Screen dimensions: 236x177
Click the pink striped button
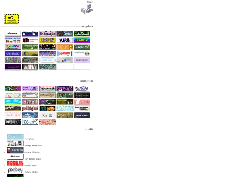click(82, 102)
